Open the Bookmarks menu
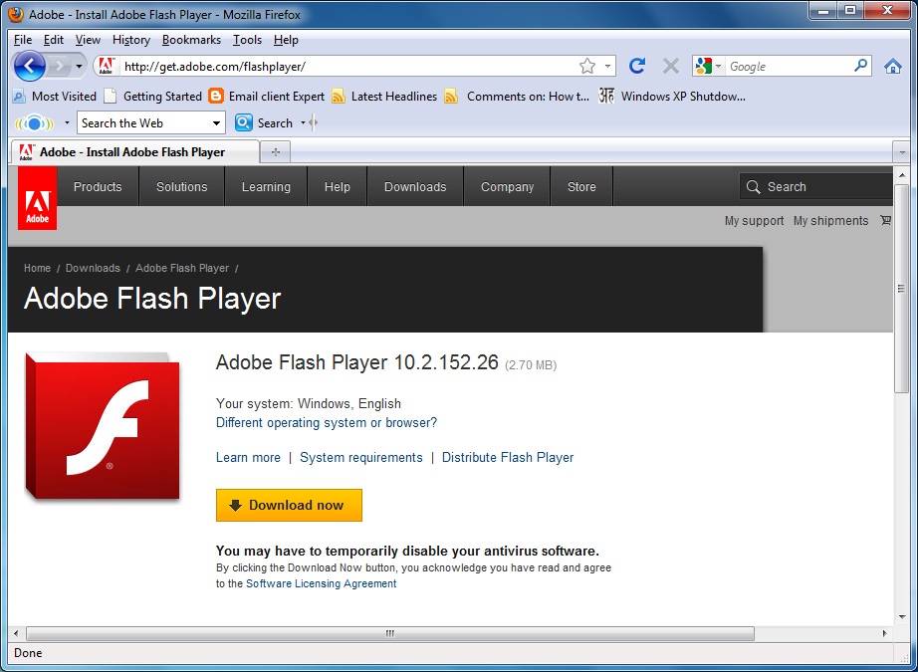Viewport: 918px width, 672px height. coord(191,40)
